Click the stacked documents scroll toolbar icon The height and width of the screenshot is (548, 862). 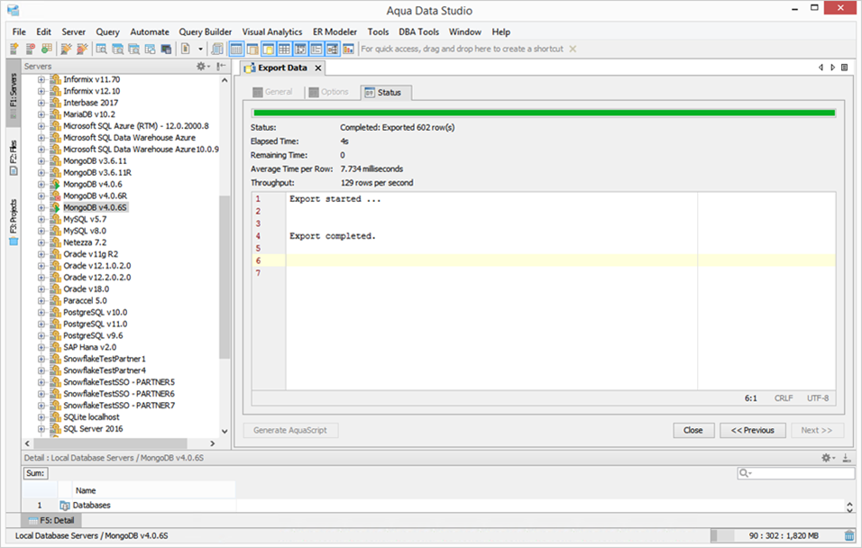pyautogui.click(x=217, y=49)
